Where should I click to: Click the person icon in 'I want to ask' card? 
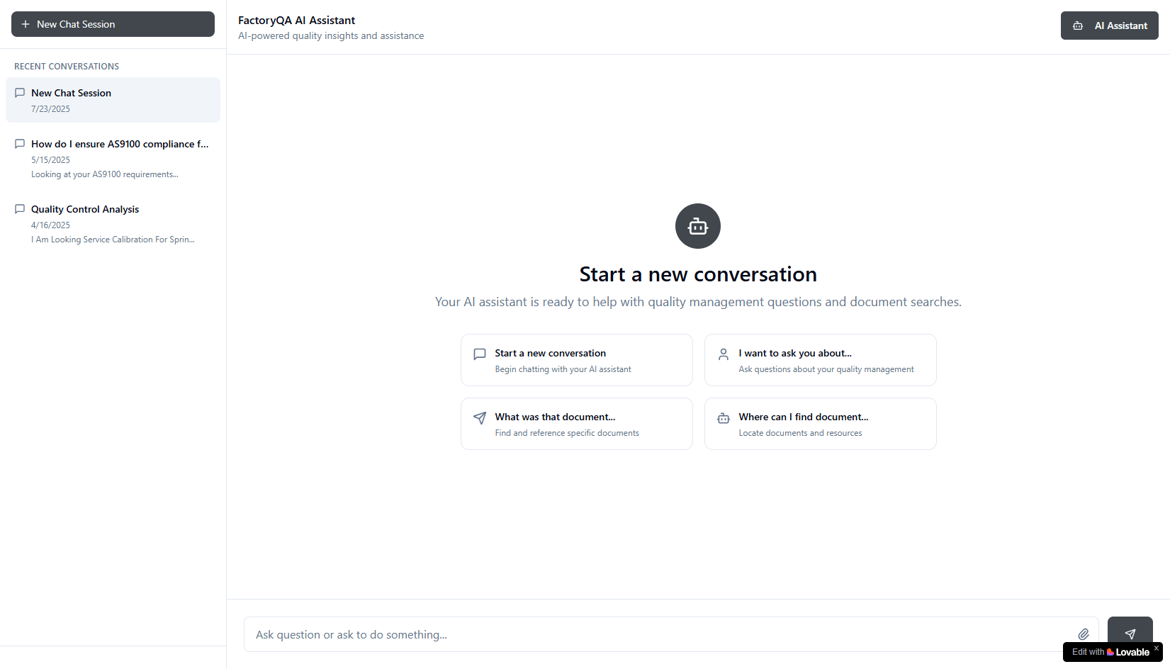(x=724, y=354)
